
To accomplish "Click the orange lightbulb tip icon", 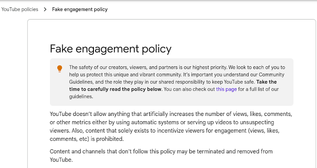I will click(60, 69).
